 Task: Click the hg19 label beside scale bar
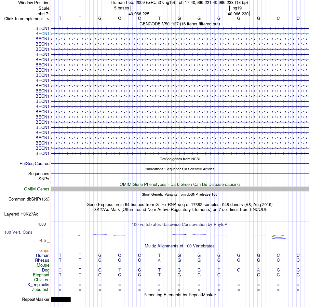pos(237,8)
